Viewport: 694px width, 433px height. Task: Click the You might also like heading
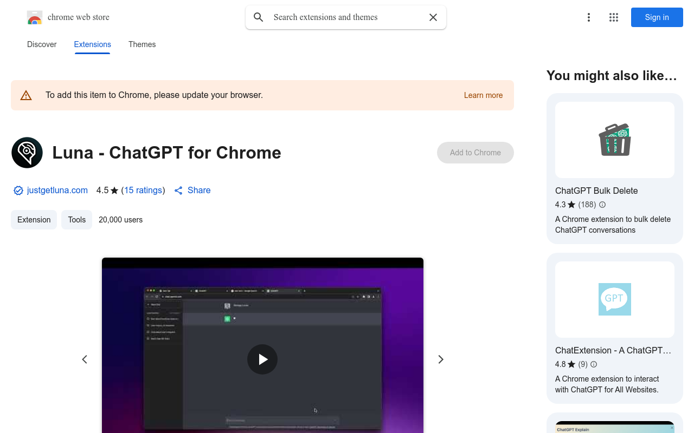(x=612, y=76)
